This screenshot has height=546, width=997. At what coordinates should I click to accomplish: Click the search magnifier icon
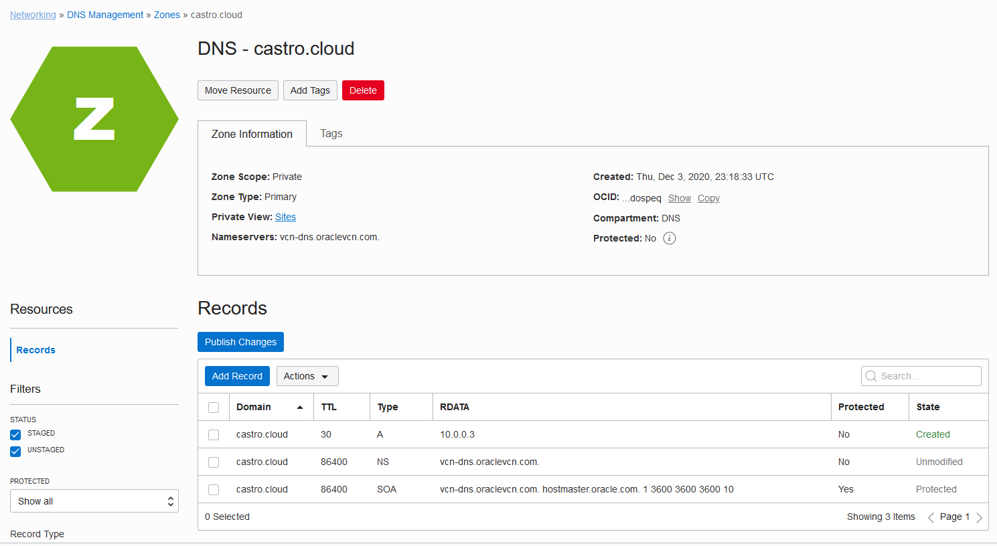871,376
